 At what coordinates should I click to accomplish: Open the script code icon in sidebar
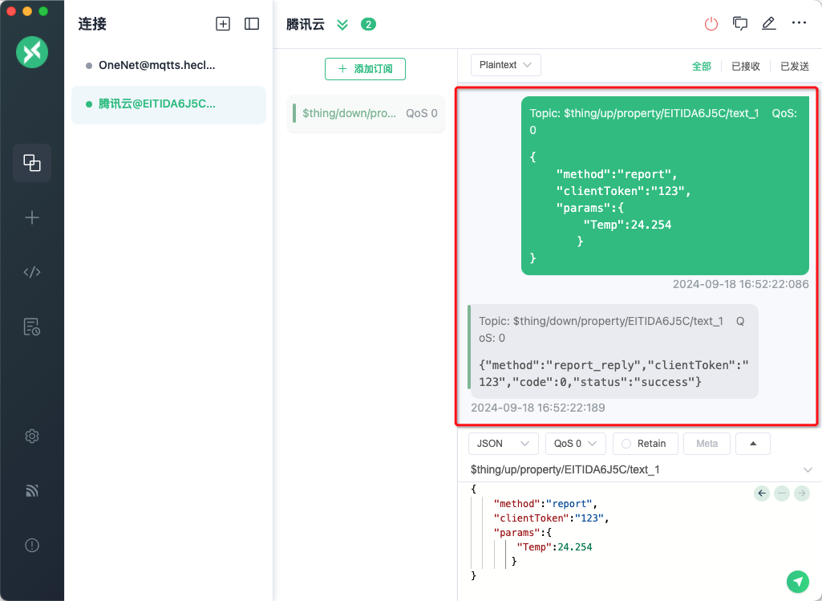[x=32, y=272]
